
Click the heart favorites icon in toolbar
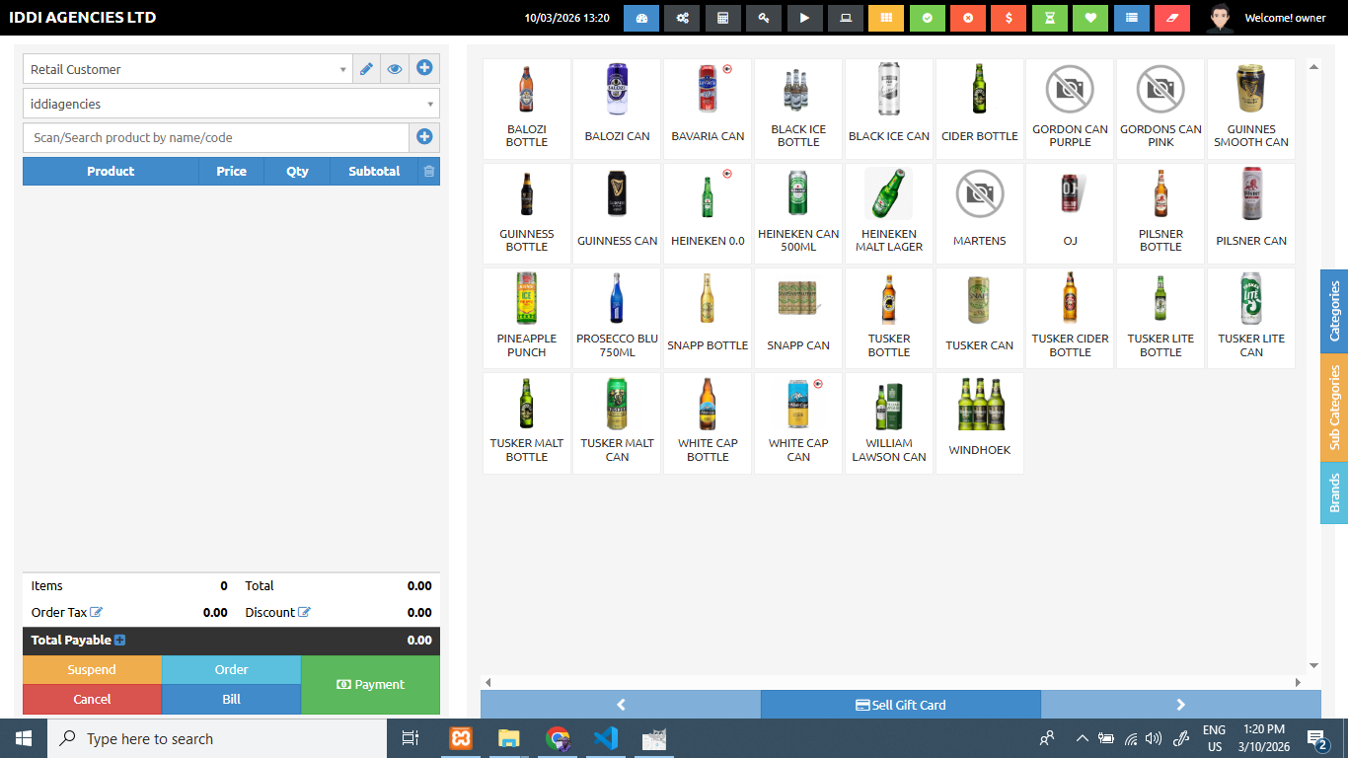click(x=1089, y=18)
